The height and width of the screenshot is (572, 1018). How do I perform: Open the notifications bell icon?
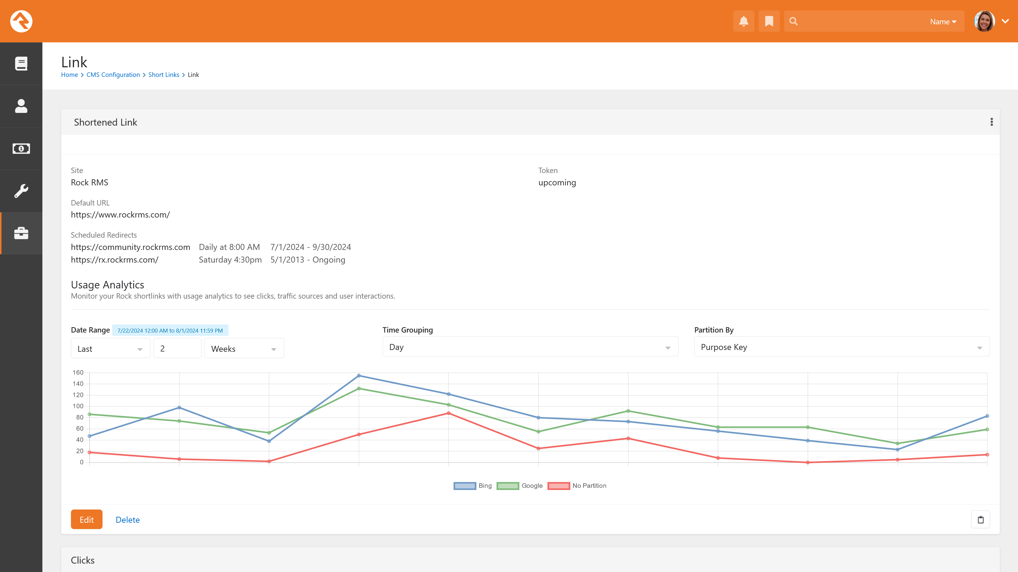pos(743,21)
